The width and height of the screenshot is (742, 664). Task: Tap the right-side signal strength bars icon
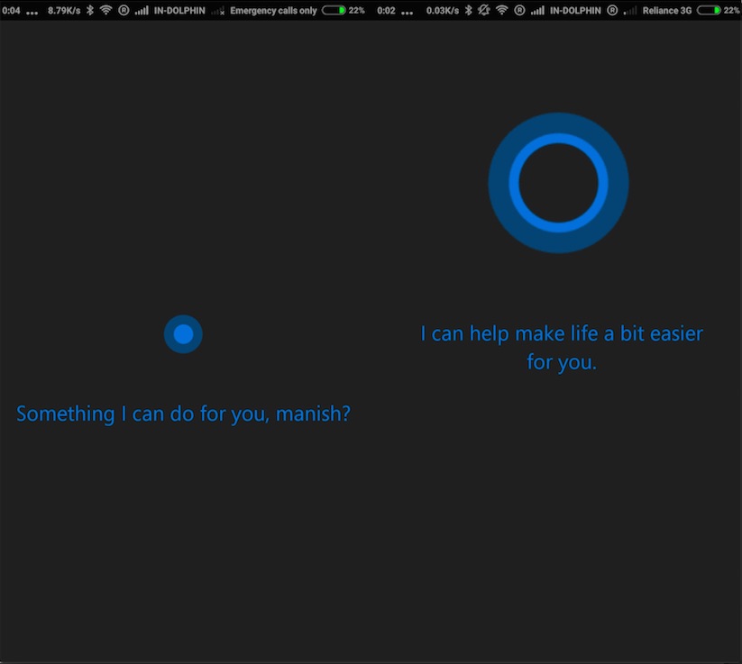click(539, 10)
